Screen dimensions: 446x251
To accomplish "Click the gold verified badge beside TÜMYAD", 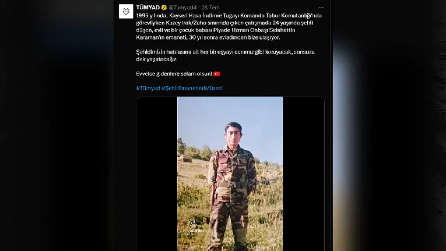I will tap(164, 8).
